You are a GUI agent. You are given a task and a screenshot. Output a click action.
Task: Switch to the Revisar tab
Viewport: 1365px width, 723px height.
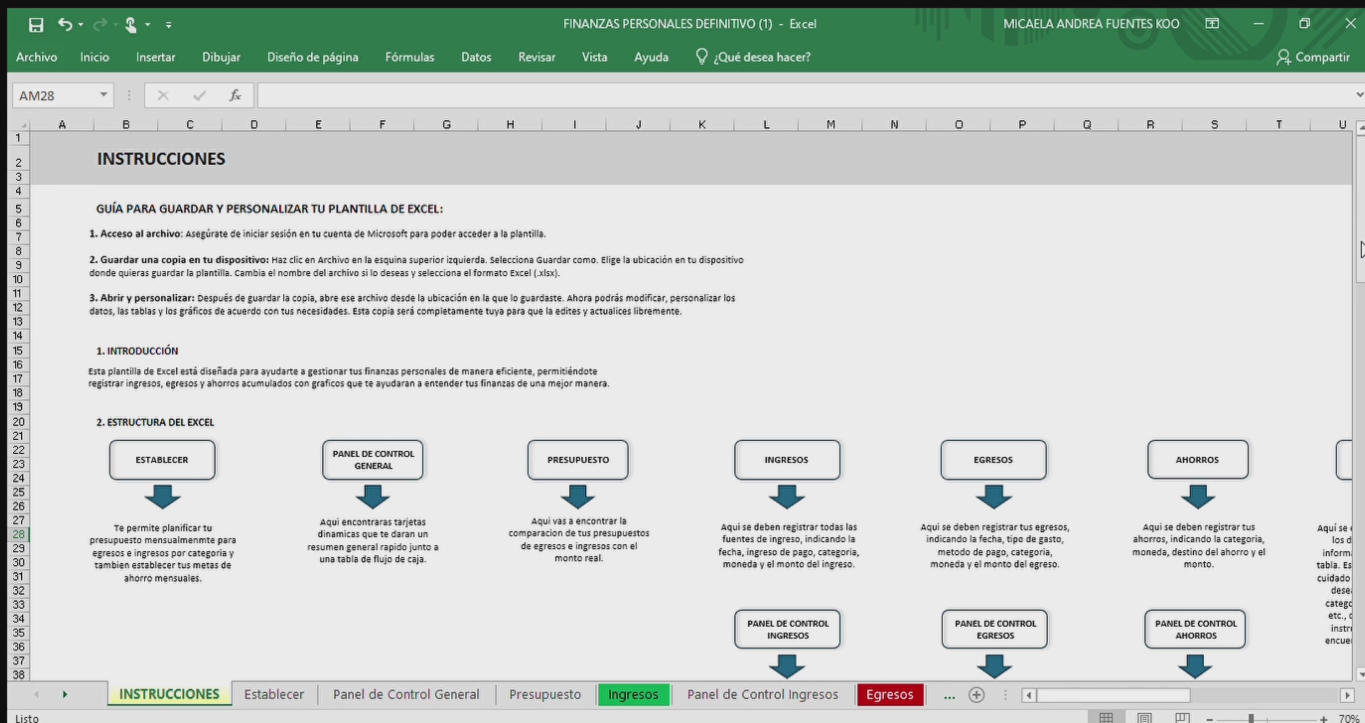click(537, 57)
